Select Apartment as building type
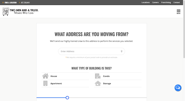Viewport: 185px width, 101px height. pyautogui.click(x=65, y=83)
